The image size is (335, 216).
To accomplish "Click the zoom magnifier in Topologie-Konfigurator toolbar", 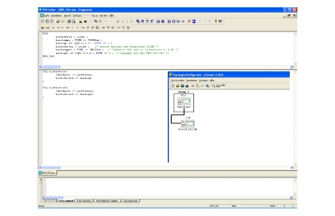I will click(x=214, y=86).
